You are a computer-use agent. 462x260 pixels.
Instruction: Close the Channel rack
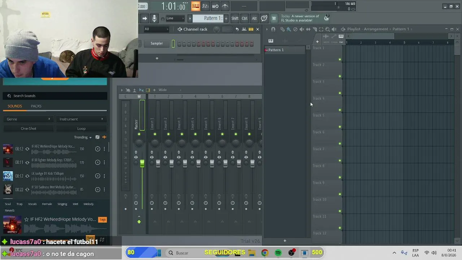click(257, 29)
